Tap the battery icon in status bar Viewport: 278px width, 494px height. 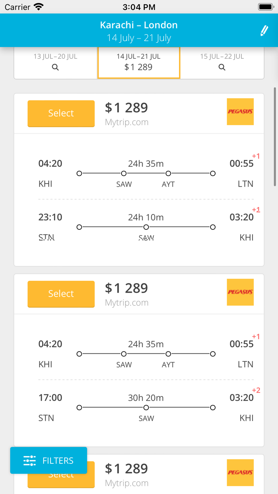pos(265,7)
